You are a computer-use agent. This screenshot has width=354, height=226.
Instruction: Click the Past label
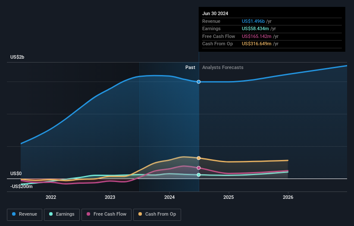190,67
